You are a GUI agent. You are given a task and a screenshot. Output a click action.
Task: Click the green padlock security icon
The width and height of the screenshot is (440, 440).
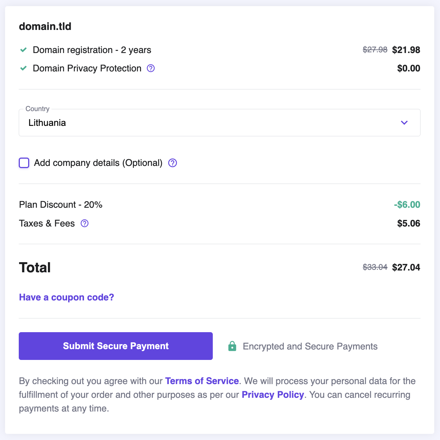(x=232, y=346)
